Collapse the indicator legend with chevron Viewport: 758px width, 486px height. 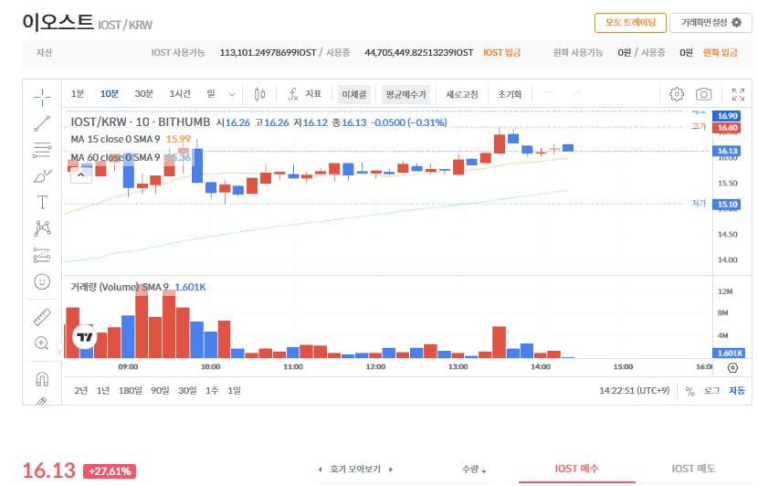coord(80,175)
